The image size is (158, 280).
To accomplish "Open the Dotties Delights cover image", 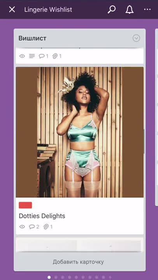I will (x=80, y=132).
